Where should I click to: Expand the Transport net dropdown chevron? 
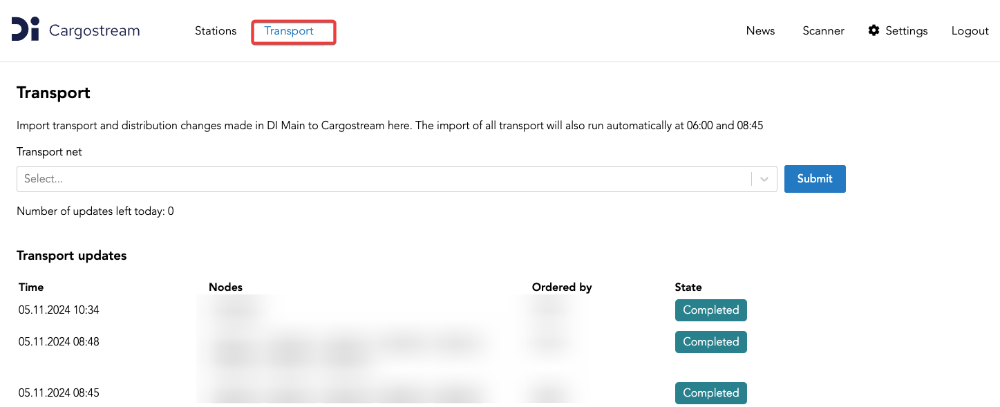pyautogui.click(x=764, y=179)
